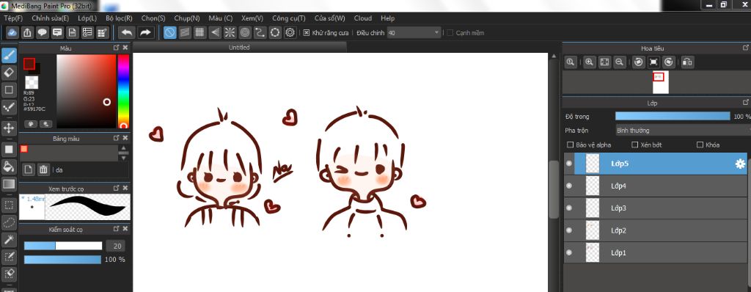Enable Bảo vệ alpha checkbox
This screenshot has height=292, width=751.
pos(570,145)
